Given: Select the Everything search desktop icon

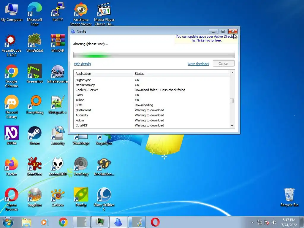Looking at the screenshot, I should [34, 105].
